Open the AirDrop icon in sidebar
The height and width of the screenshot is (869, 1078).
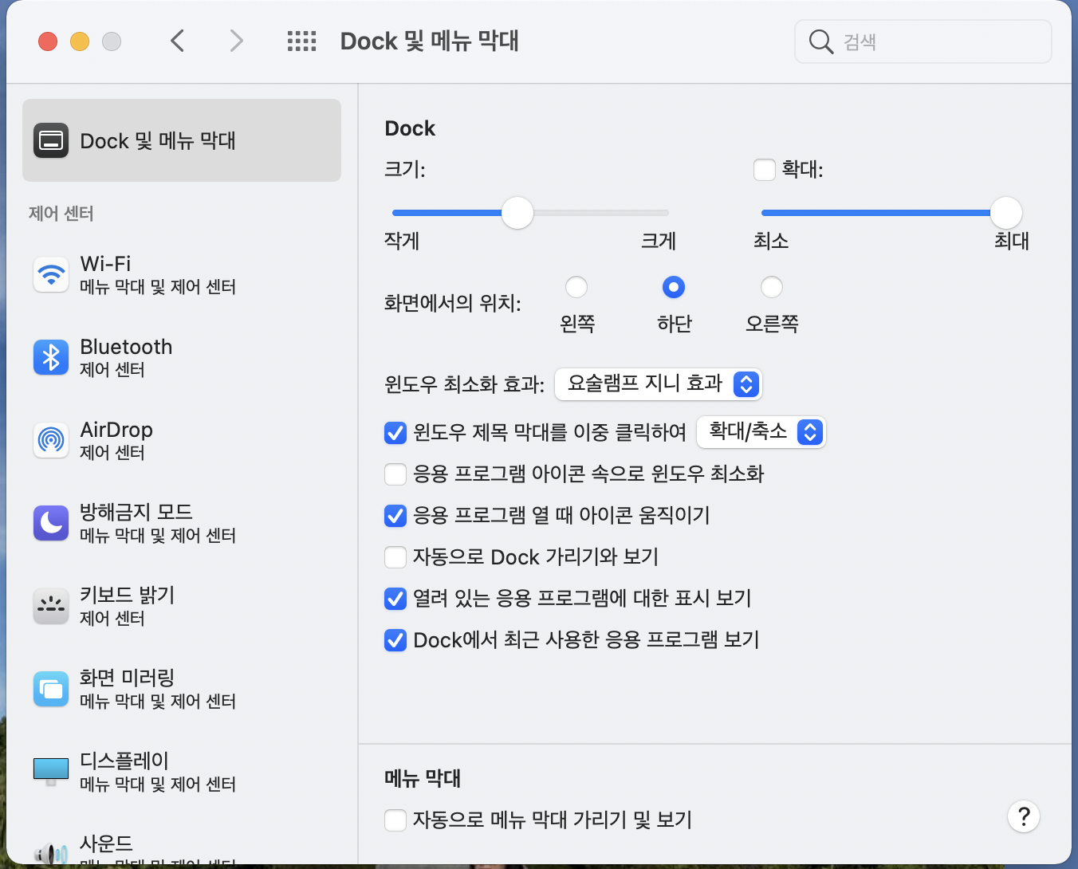click(51, 440)
